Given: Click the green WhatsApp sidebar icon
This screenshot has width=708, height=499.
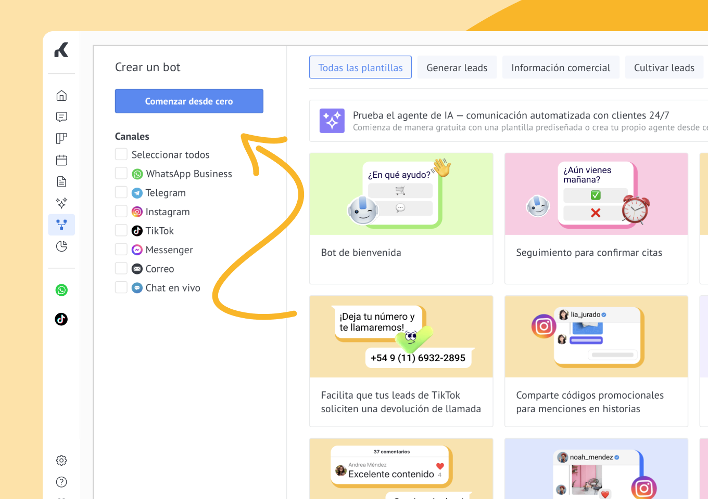Looking at the screenshot, I should pos(61,290).
